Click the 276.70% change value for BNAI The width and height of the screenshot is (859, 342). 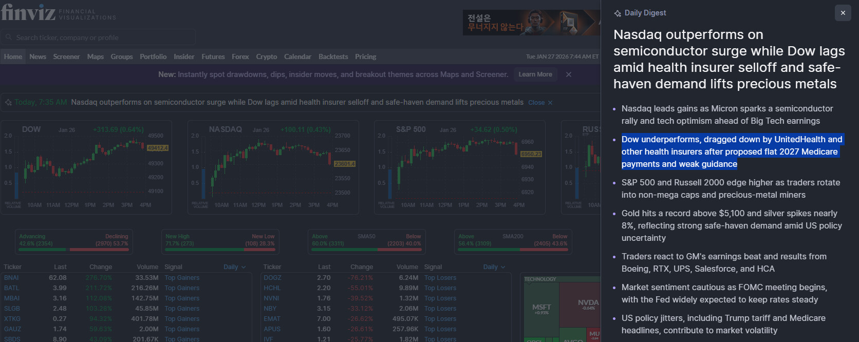tap(99, 278)
